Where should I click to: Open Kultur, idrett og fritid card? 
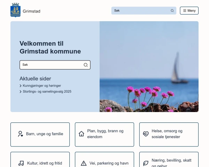(x=40, y=159)
